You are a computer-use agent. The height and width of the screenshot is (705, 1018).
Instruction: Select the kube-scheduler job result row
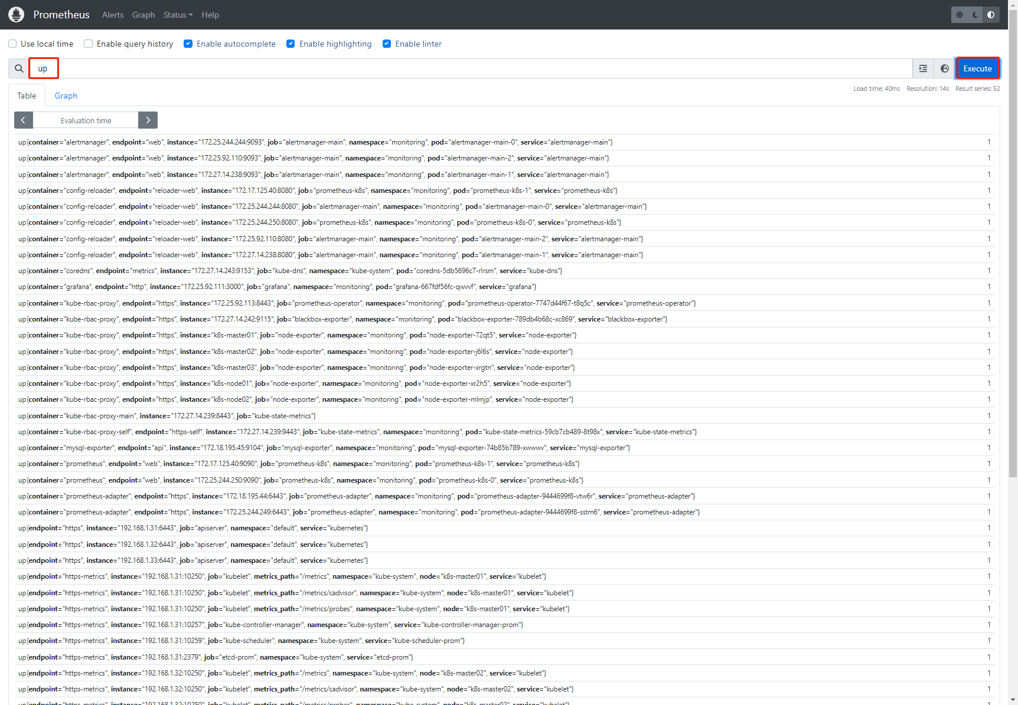point(504,641)
